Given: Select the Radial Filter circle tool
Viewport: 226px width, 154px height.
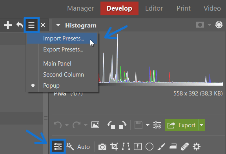Looking at the screenshot, I should click(x=149, y=147).
